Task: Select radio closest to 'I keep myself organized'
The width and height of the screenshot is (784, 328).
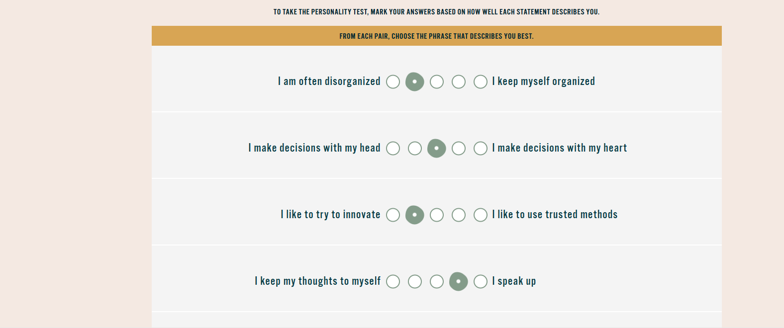Action: point(481,82)
